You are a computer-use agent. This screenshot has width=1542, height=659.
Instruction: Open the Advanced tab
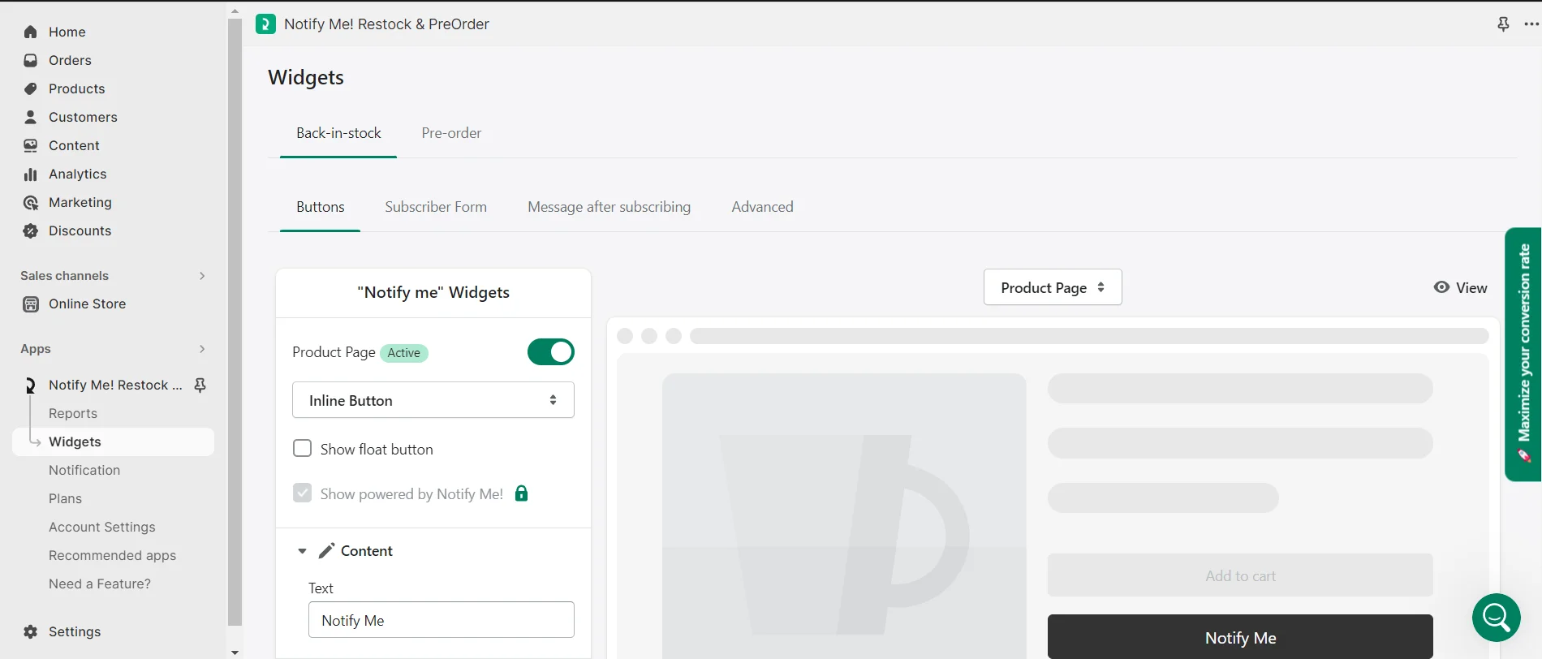tap(762, 207)
